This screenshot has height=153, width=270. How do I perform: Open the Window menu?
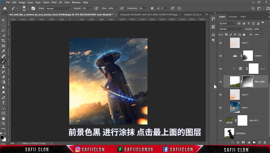(x=76, y=2)
